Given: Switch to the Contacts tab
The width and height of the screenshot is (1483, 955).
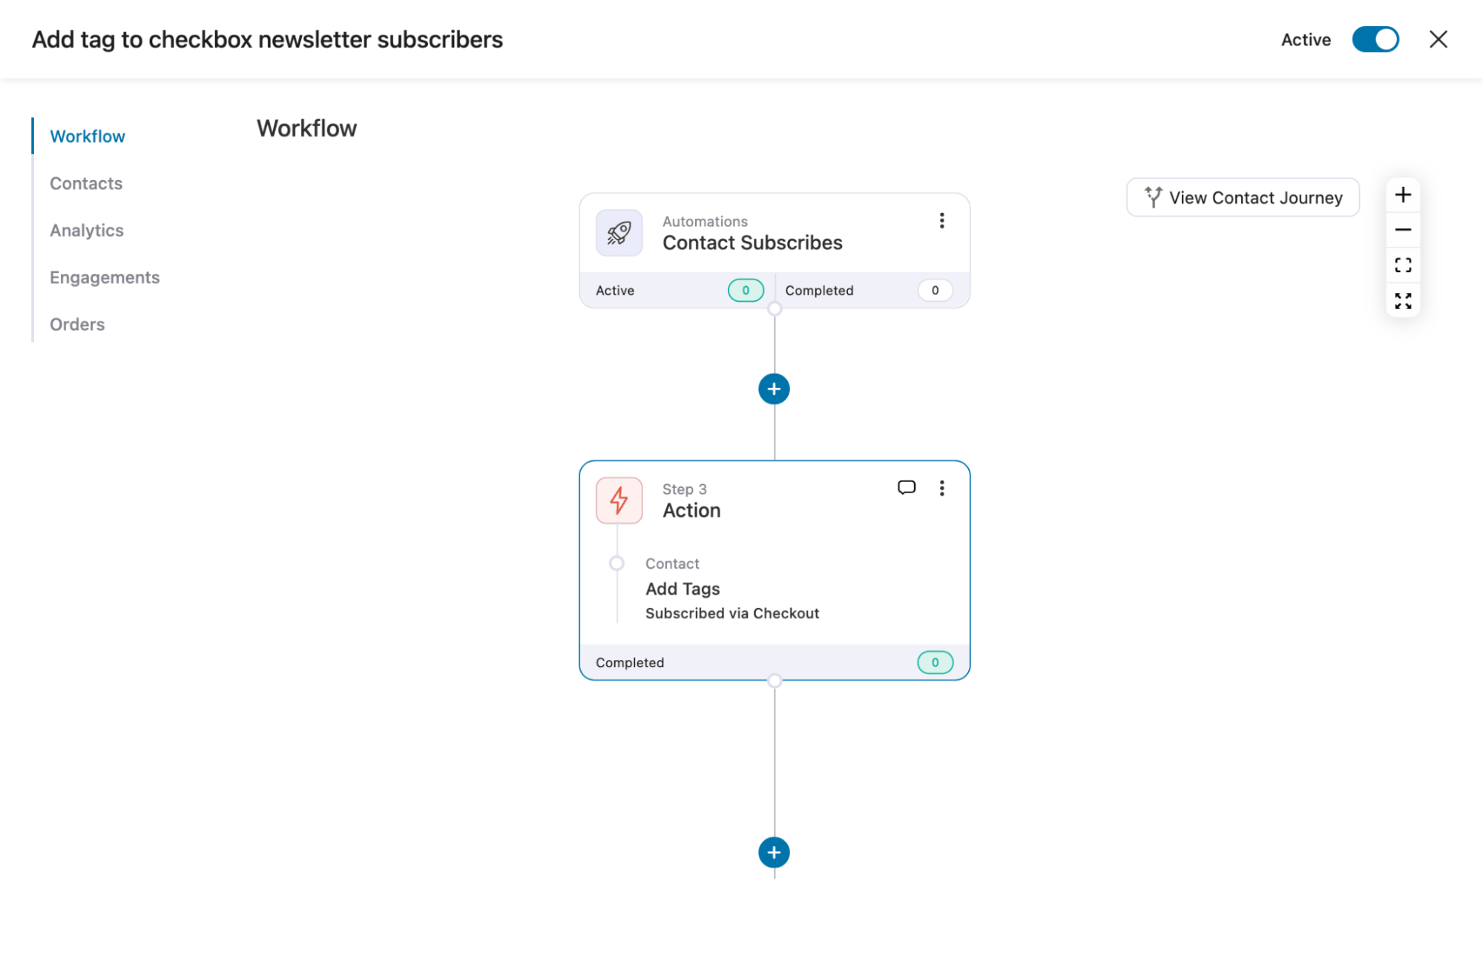Looking at the screenshot, I should (86, 183).
